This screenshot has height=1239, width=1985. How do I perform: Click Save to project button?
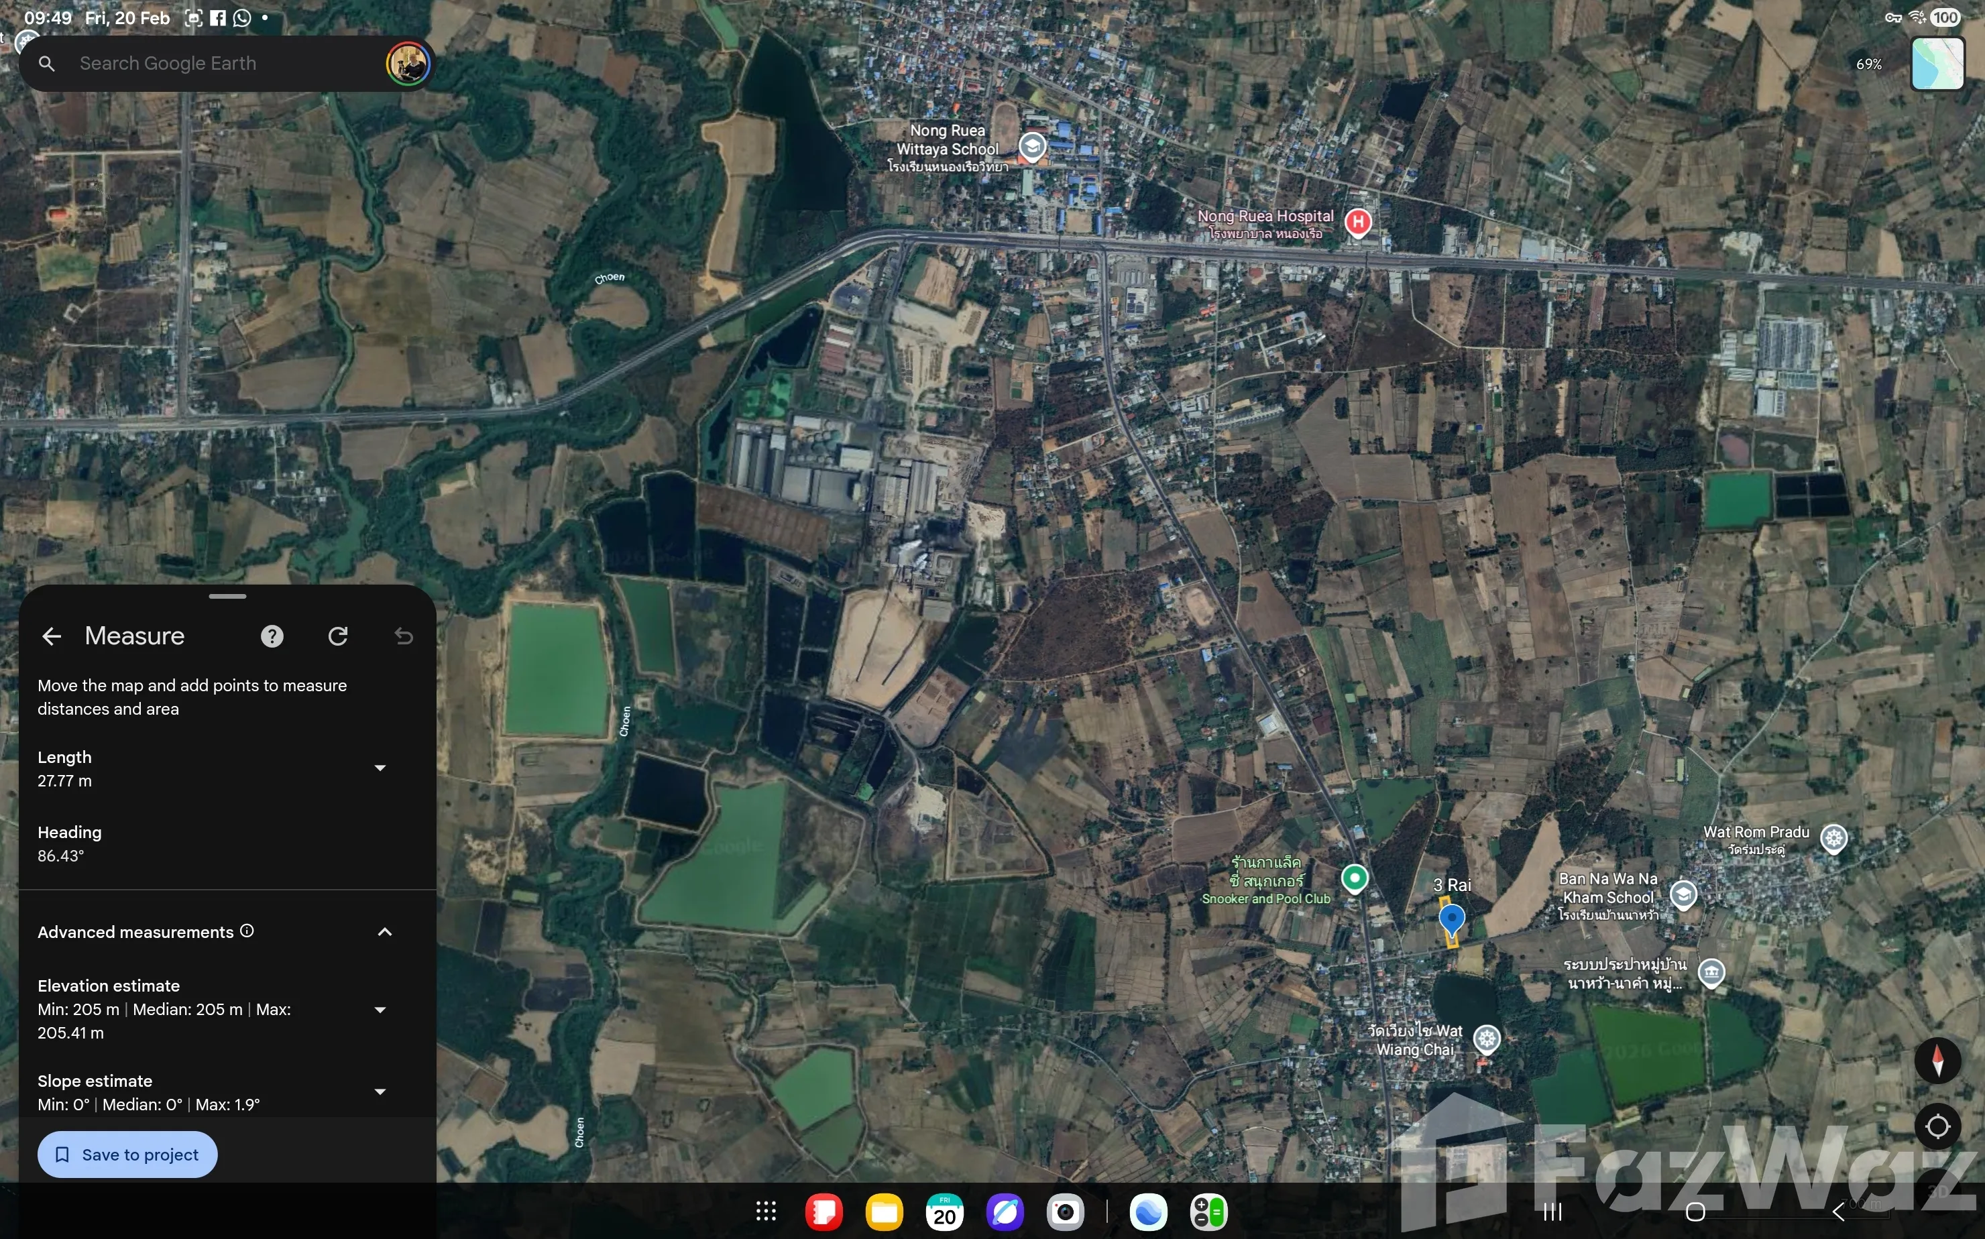[128, 1155]
